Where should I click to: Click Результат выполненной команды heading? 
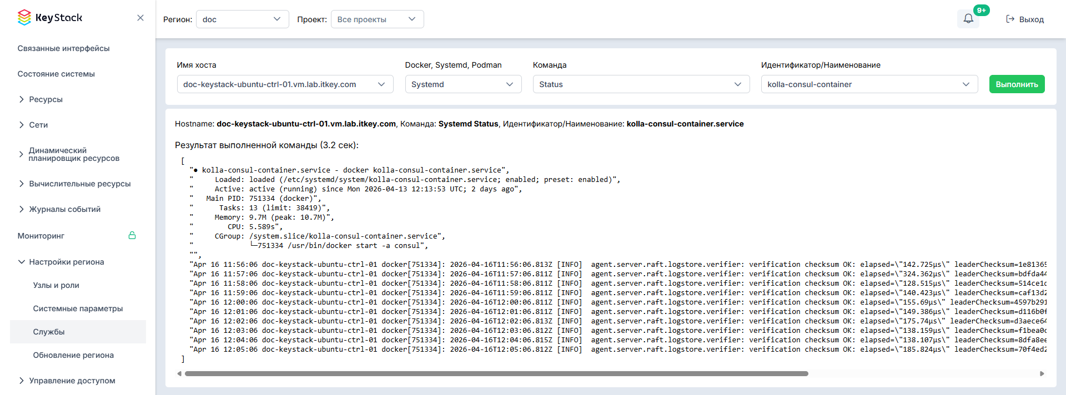point(266,145)
